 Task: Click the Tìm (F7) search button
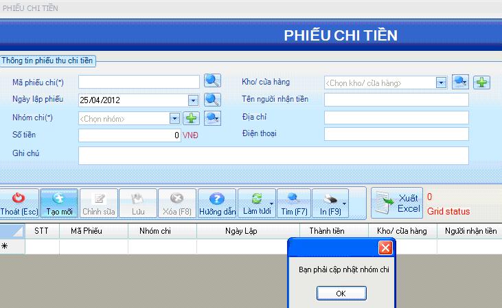point(294,203)
